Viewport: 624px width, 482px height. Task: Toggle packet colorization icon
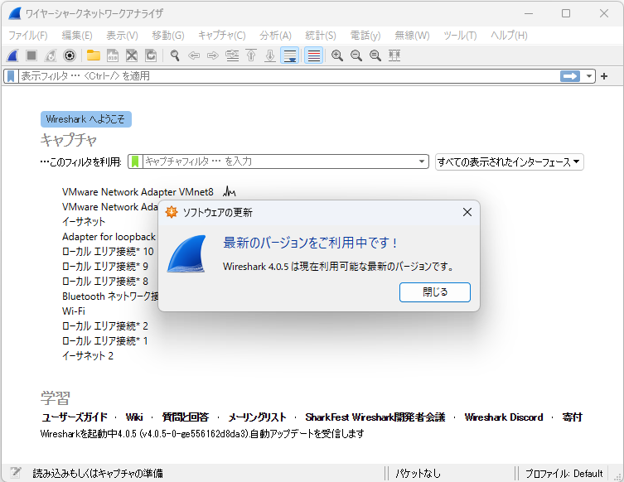(313, 55)
